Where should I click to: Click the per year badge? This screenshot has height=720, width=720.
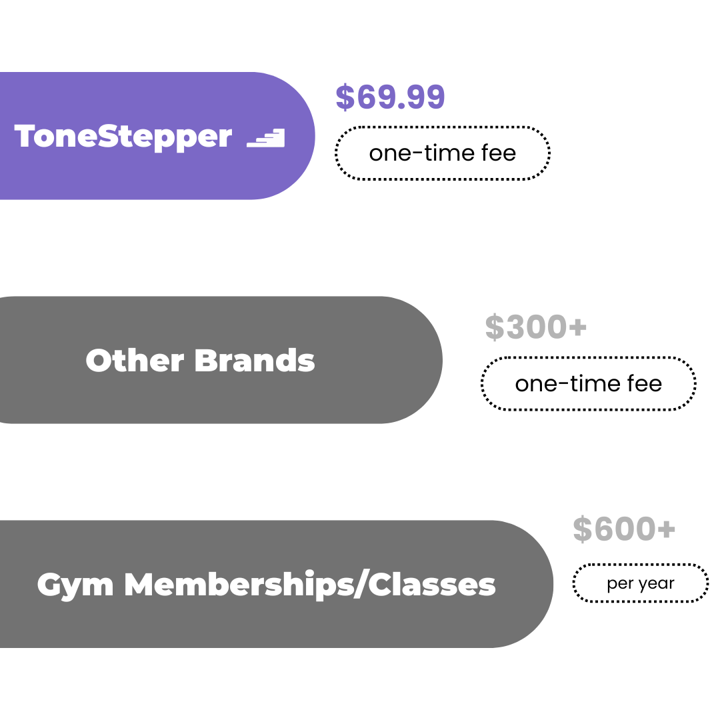[641, 584]
